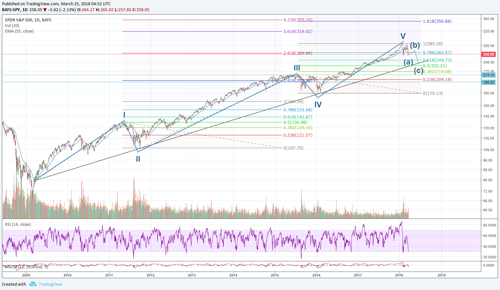Click the 0(179.13) Fibonacci label
This screenshot has height=290, width=500.
pyautogui.click(x=433, y=93)
